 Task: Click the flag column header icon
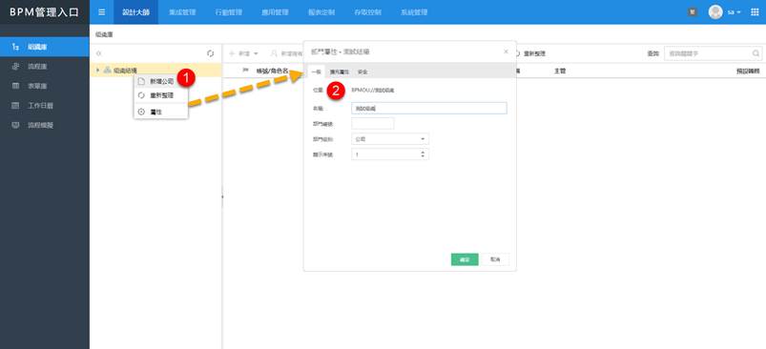[245, 71]
